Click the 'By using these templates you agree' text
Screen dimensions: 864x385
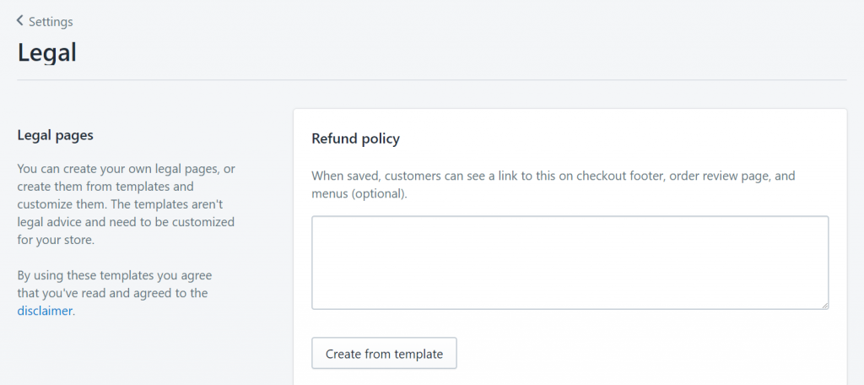[x=114, y=293]
